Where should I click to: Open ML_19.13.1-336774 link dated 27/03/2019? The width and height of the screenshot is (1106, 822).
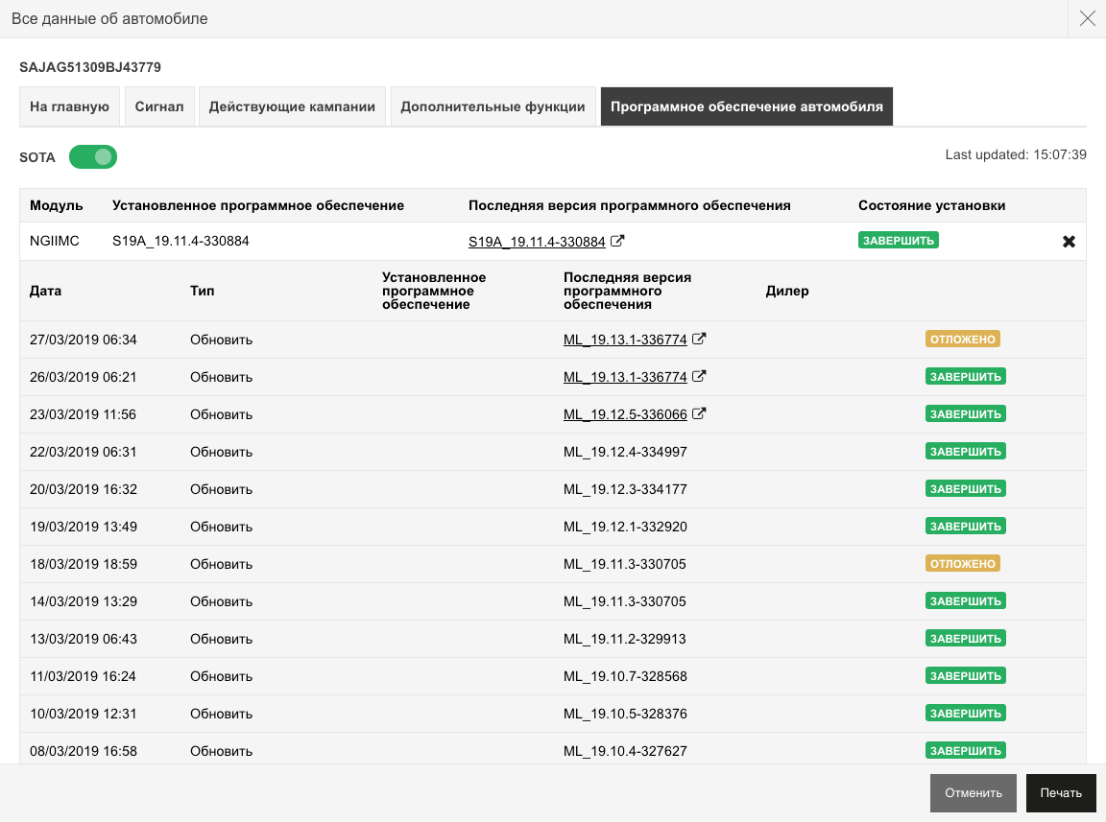[625, 340]
